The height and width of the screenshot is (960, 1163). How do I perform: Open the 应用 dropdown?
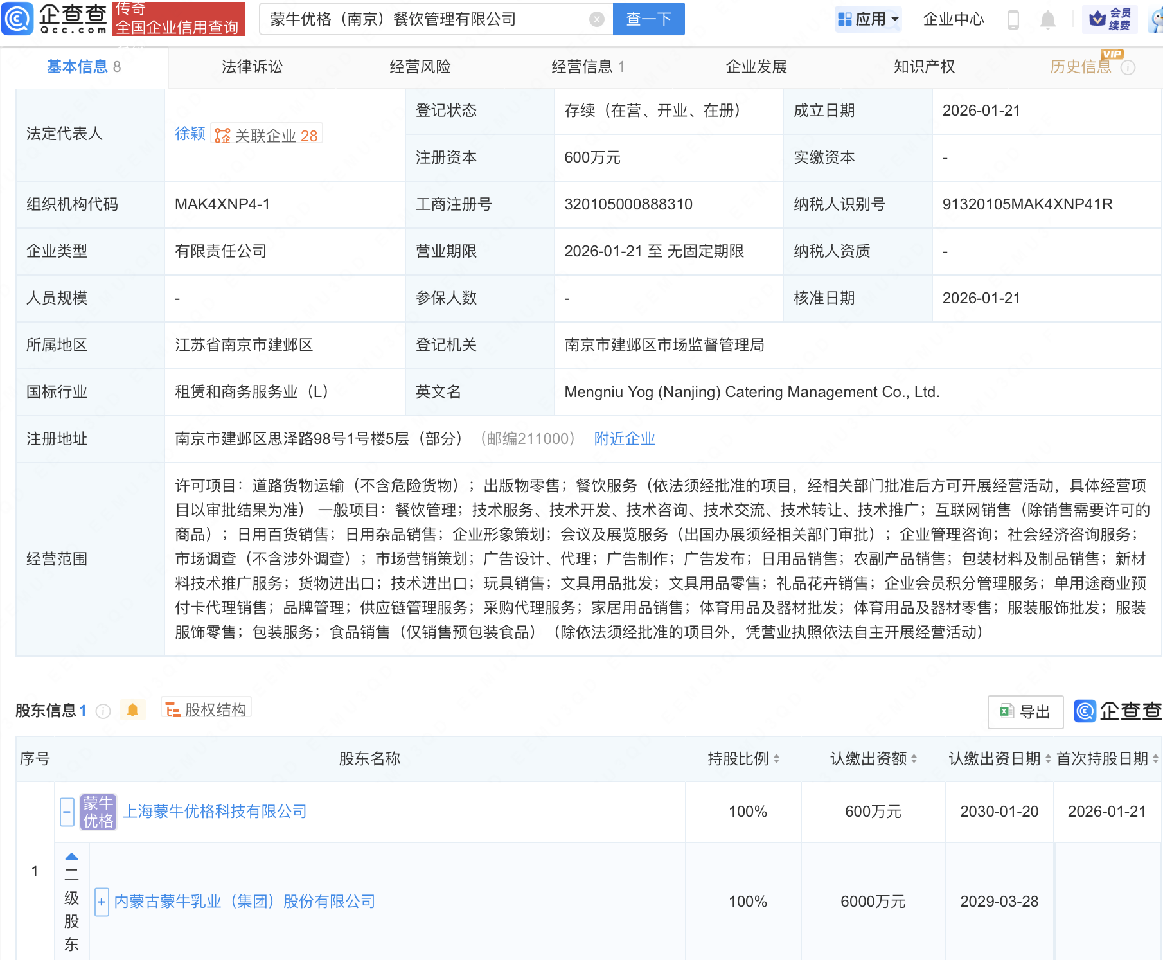click(868, 19)
